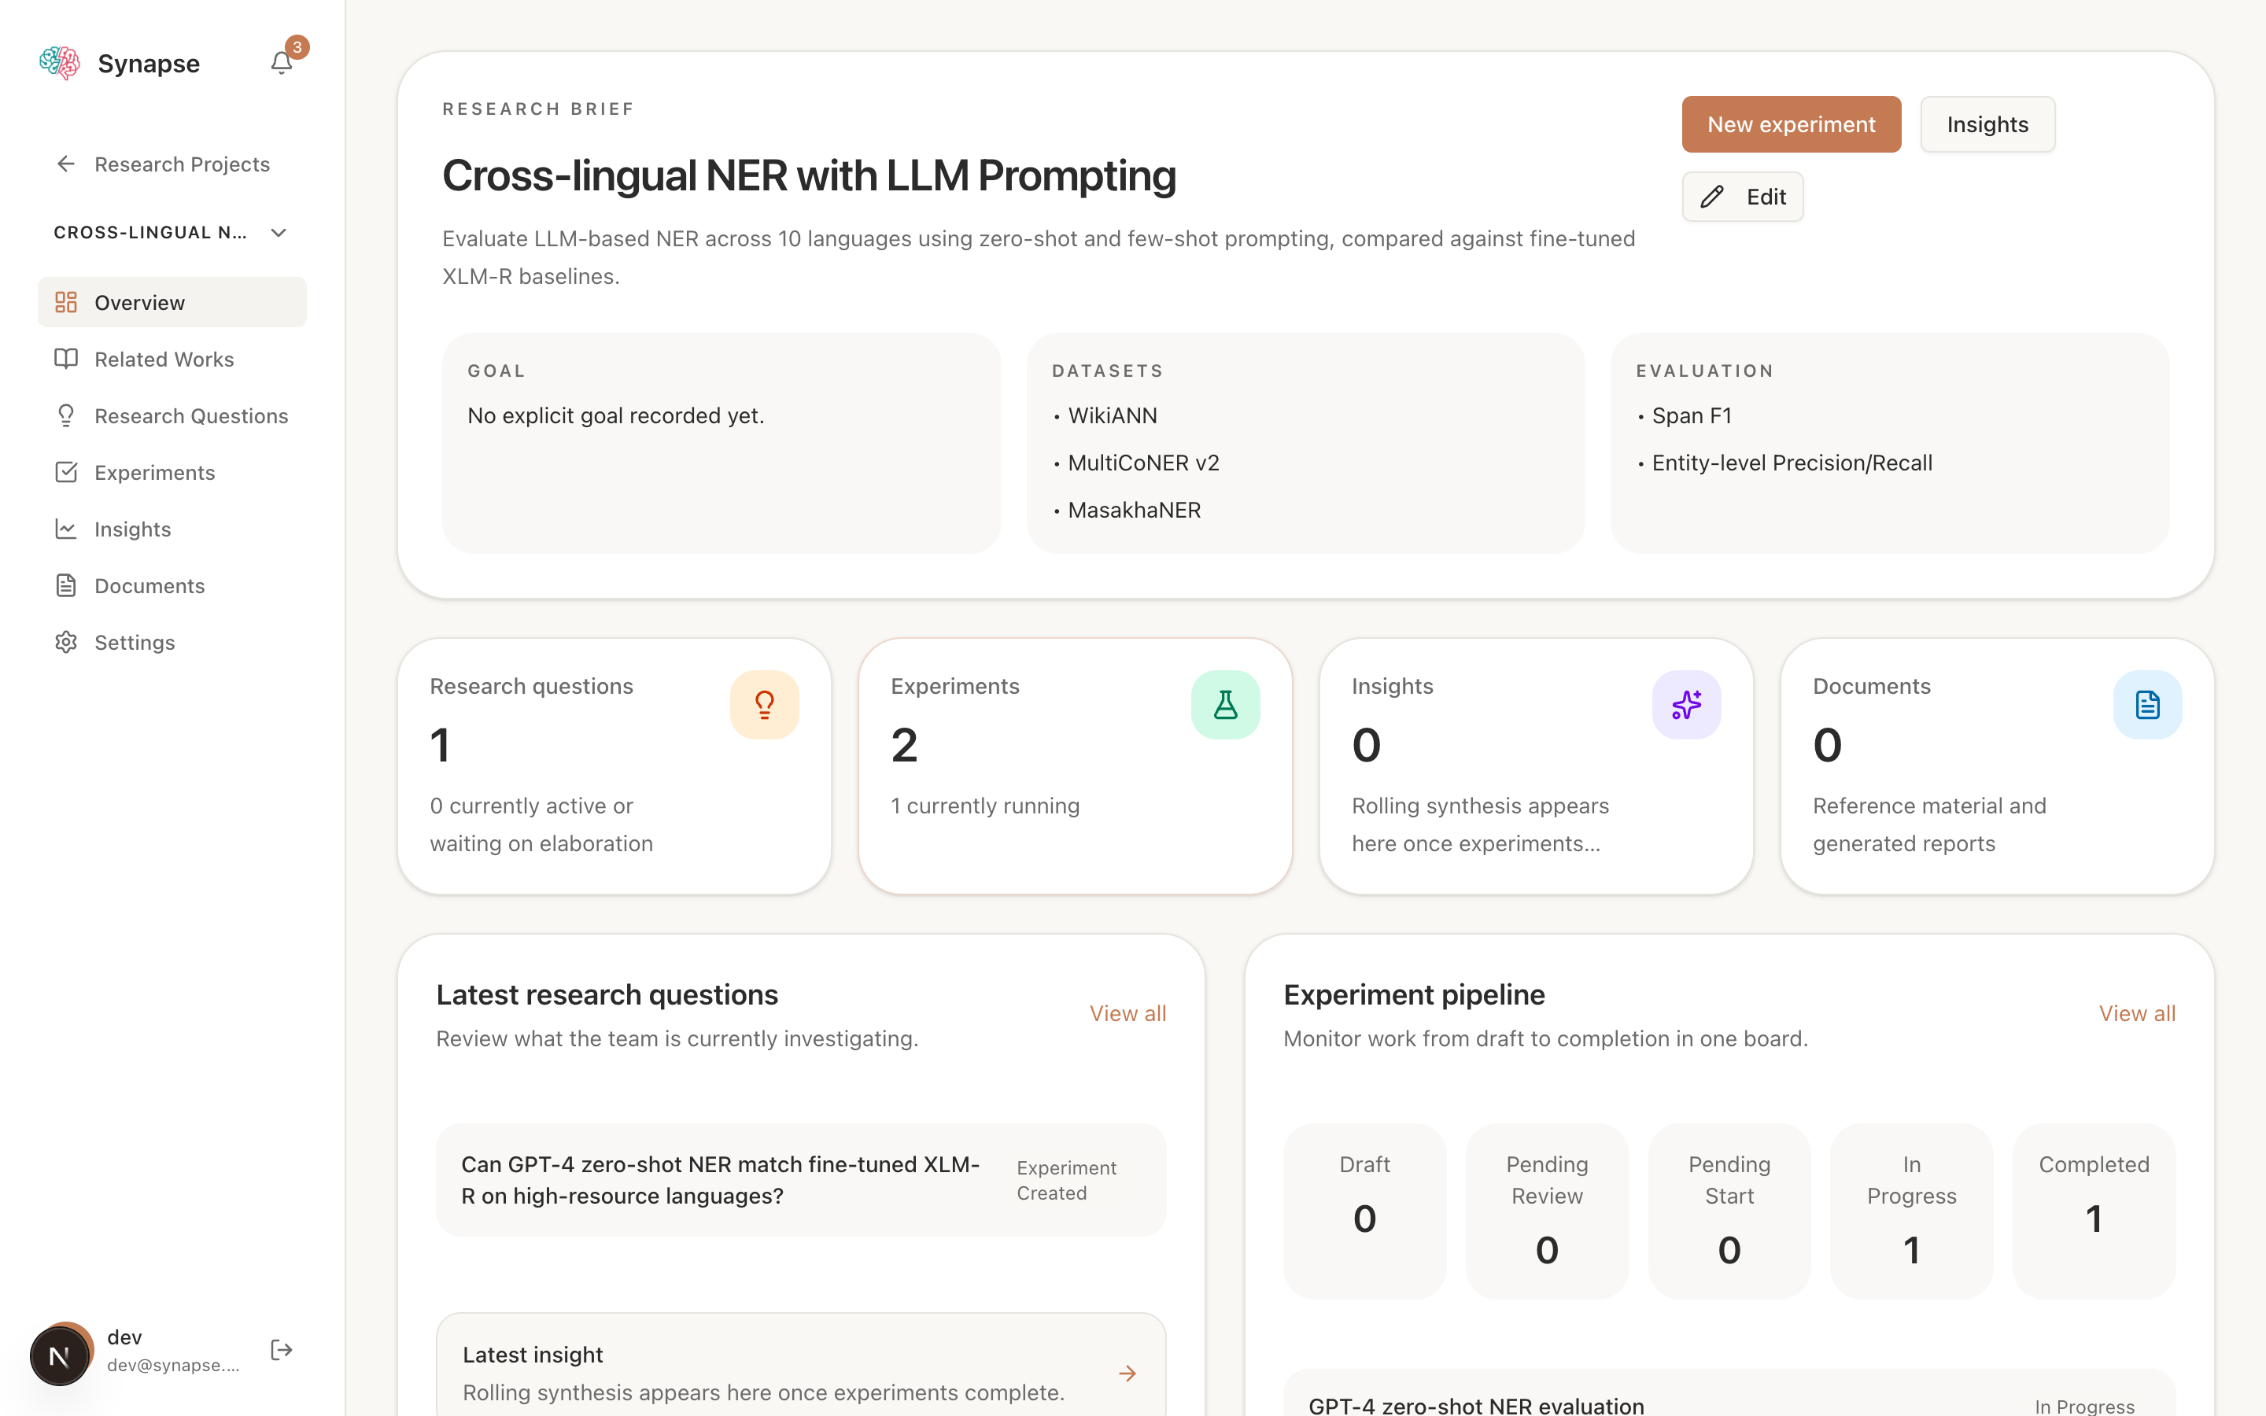Image resolution: width=2266 pixels, height=1416 pixels.
Task: Click the Edit button with pencil
Action: point(1743,197)
